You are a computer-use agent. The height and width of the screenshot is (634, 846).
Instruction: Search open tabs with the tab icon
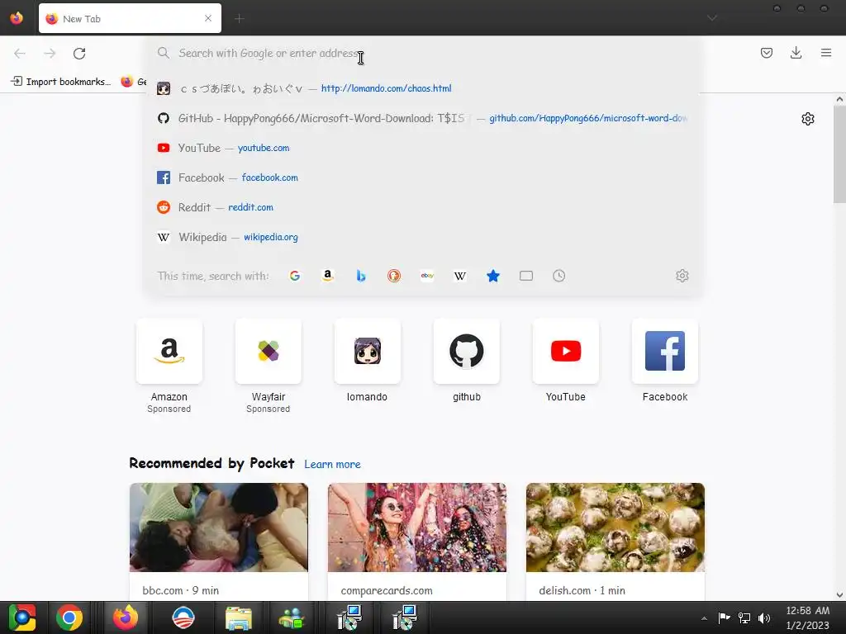click(526, 276)
